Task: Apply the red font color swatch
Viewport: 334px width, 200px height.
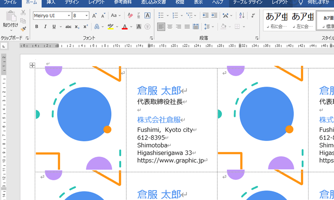Action: [125, 27]
